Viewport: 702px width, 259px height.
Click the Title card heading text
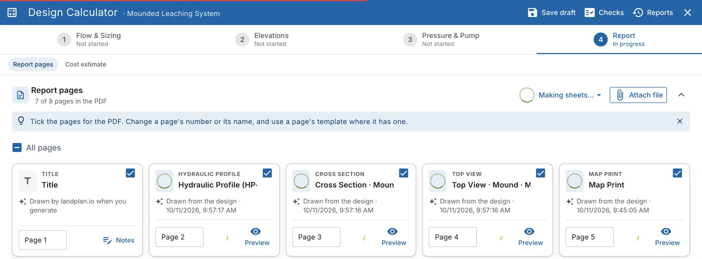click(50, 185)
